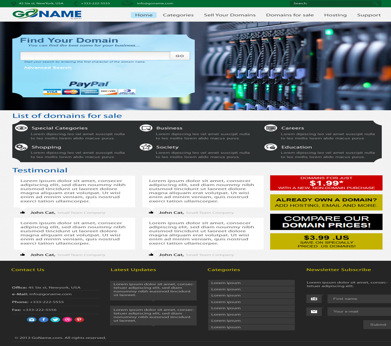Click the GO button to search domains

click(x=179, y=55)
